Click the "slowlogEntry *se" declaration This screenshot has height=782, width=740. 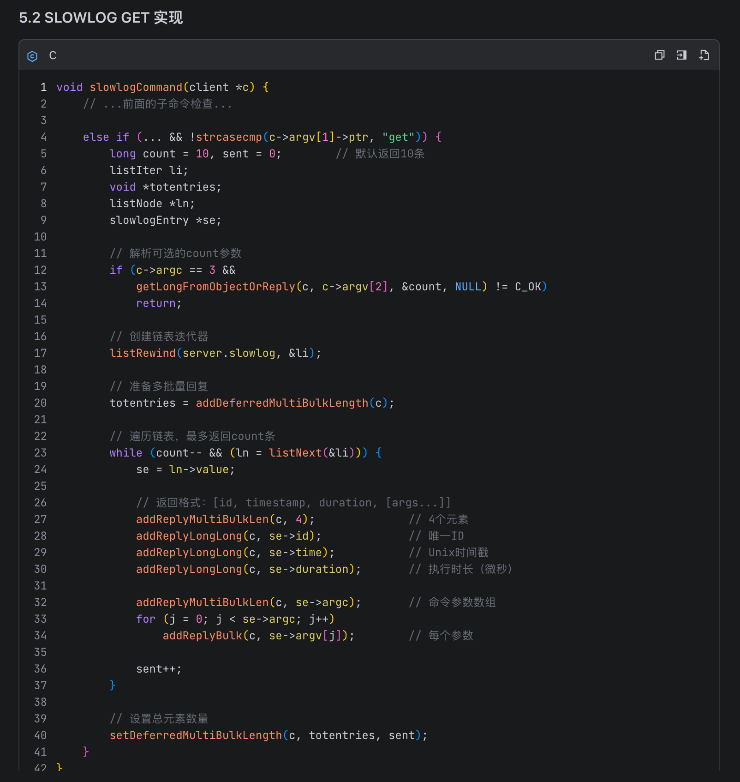click(x=165, y=220)
